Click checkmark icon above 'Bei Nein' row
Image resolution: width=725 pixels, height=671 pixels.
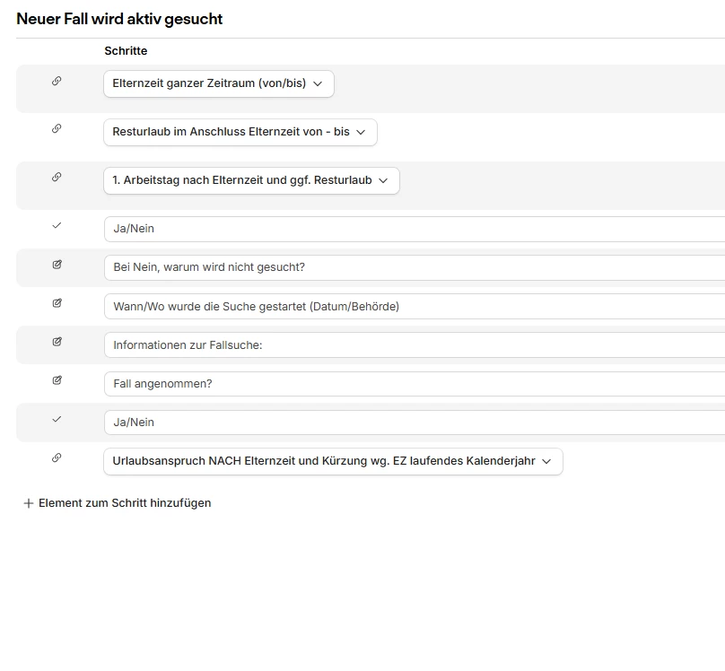[57, 225]
